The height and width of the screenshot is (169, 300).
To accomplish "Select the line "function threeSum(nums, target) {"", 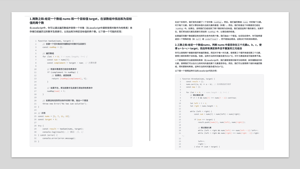I will [199, 79].
